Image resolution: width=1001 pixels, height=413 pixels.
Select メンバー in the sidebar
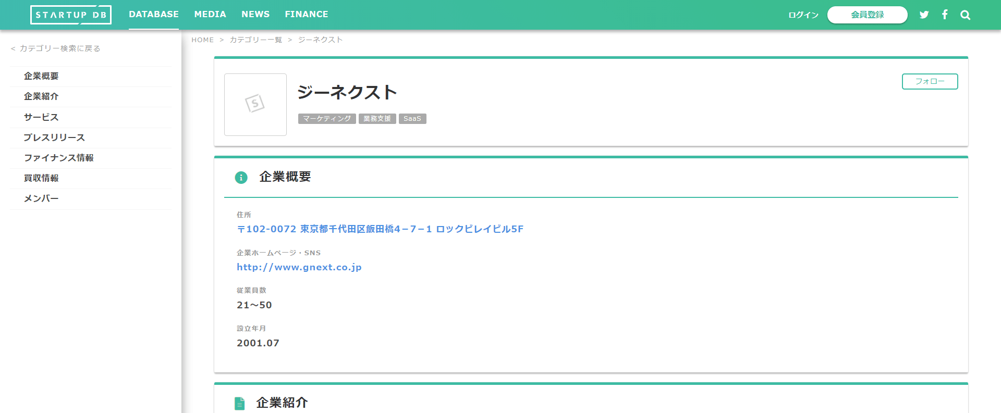[91, 198]
